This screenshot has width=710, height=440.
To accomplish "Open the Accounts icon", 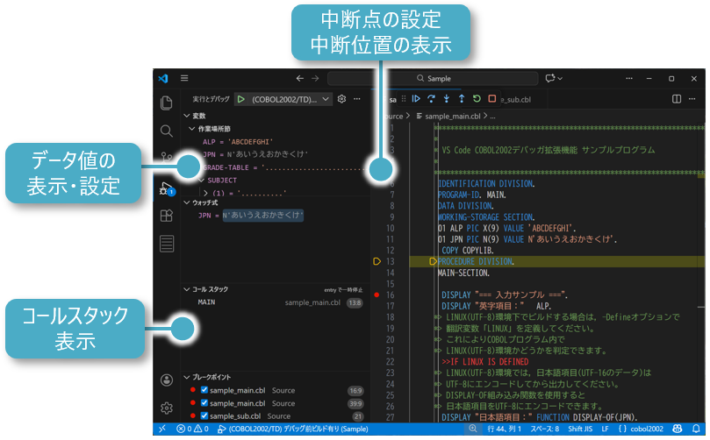I will (167, 380).
